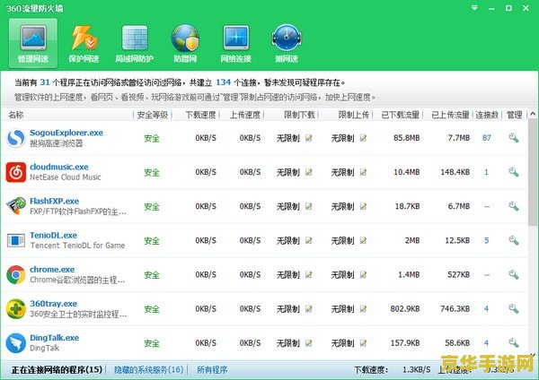Open the 网络连接 monitor icon
This screenshot has width=539, height=380.
click(x=235, y=43)
